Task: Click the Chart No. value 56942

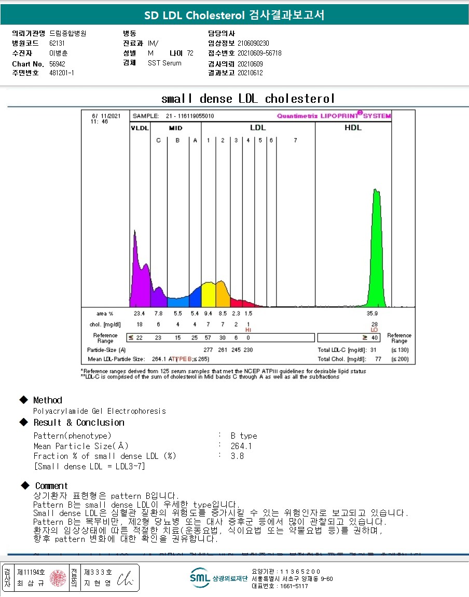Action: tap(57, 64)
